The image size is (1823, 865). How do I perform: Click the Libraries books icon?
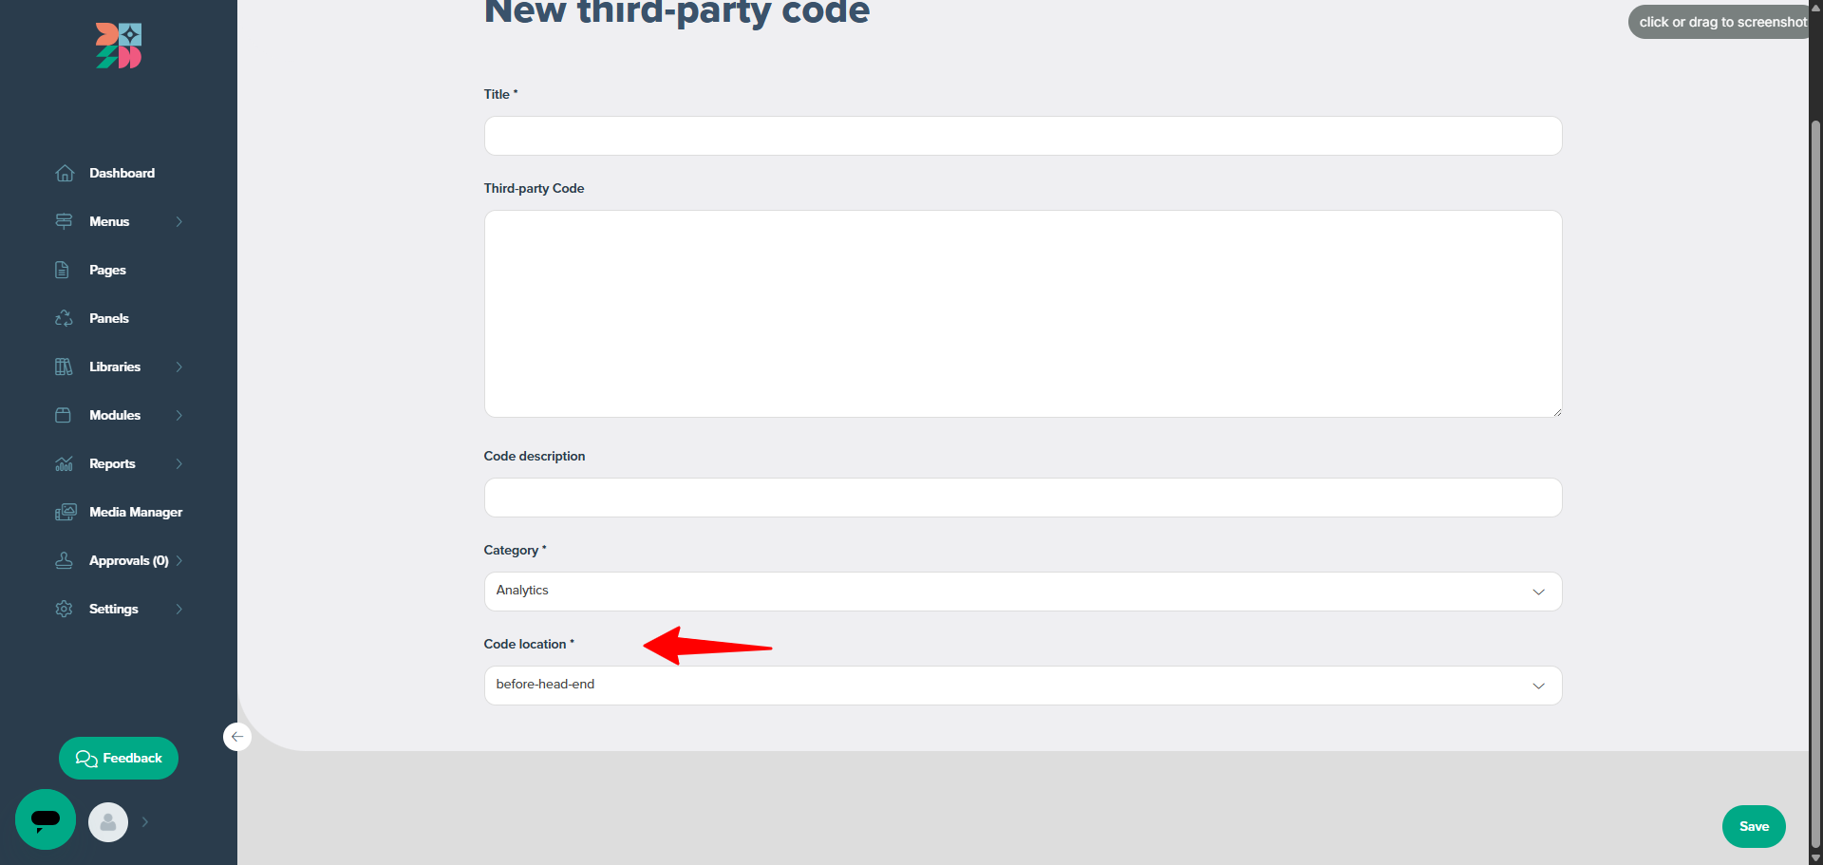point(64,367)
